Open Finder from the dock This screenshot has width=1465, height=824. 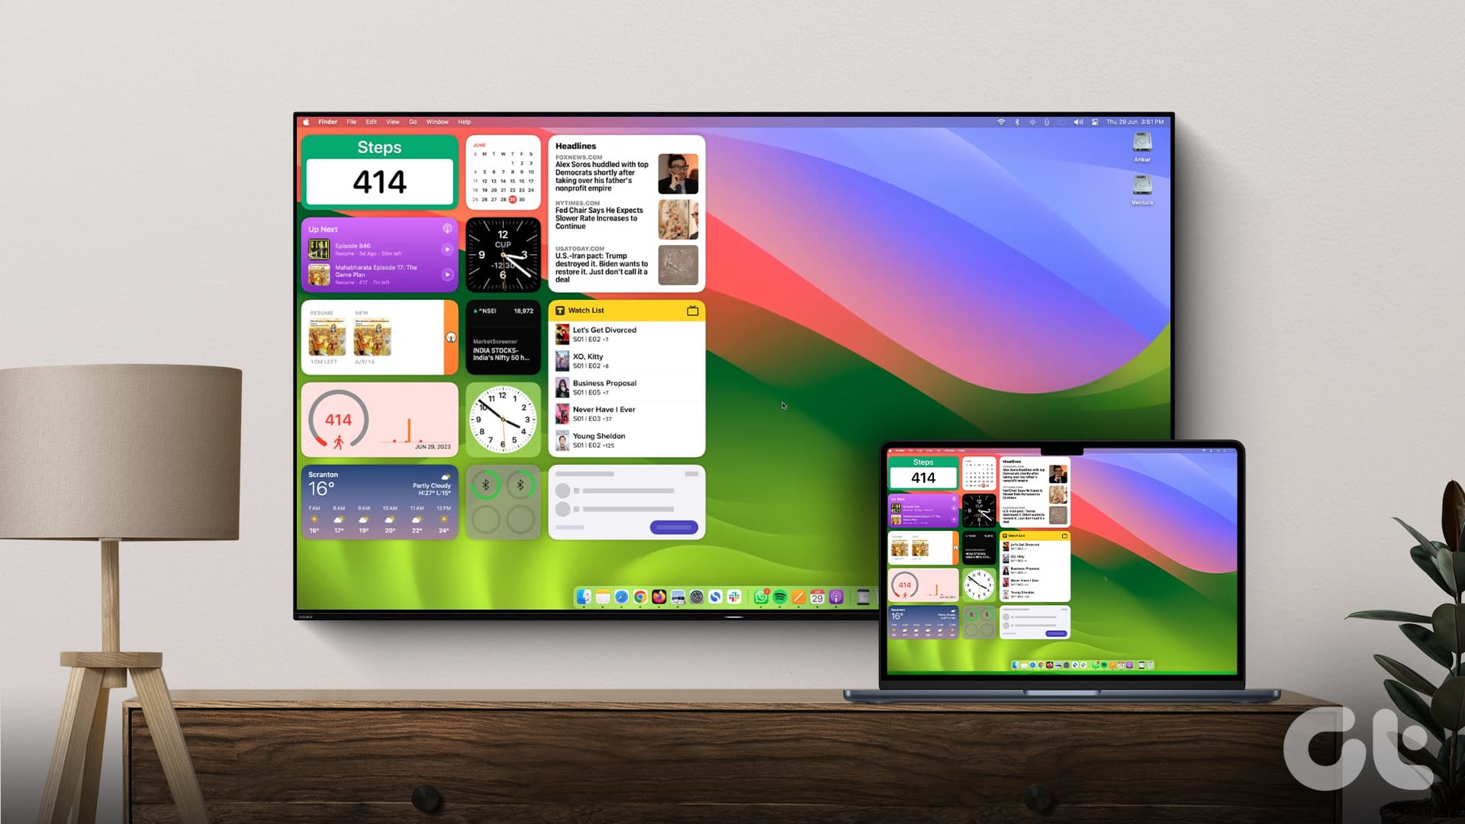click(584, 597)
